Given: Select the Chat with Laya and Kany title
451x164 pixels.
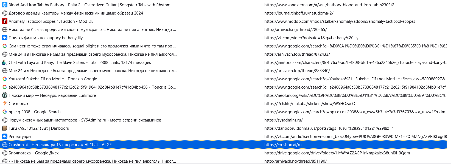Looking at the screenshot, I should pos(80,63).
